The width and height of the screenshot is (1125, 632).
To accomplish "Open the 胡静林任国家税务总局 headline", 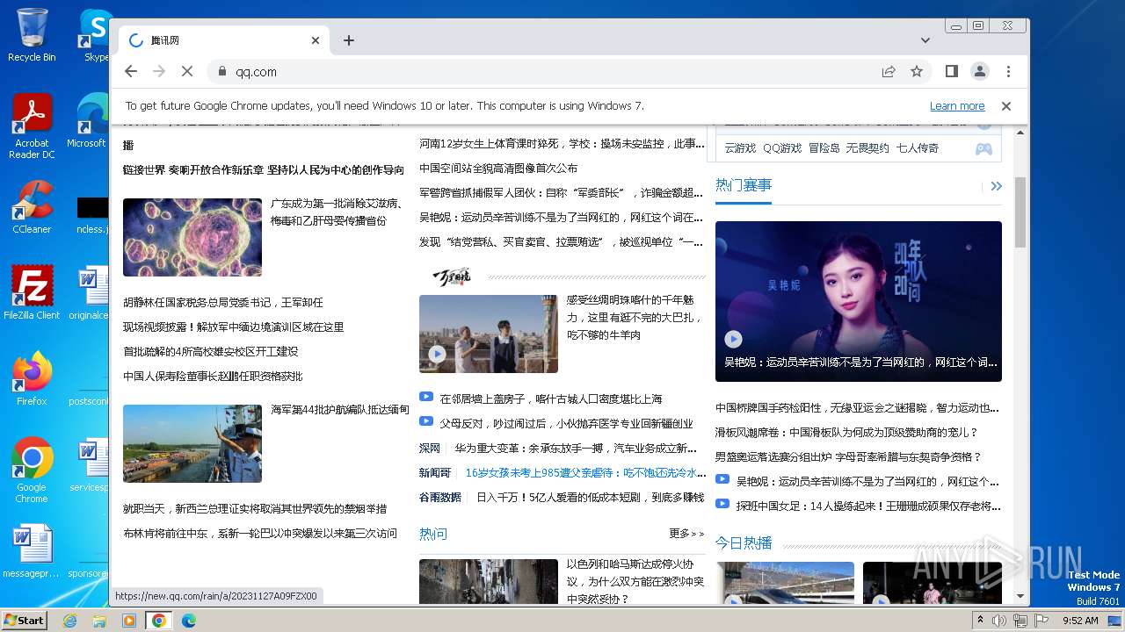I will (223, 303).
